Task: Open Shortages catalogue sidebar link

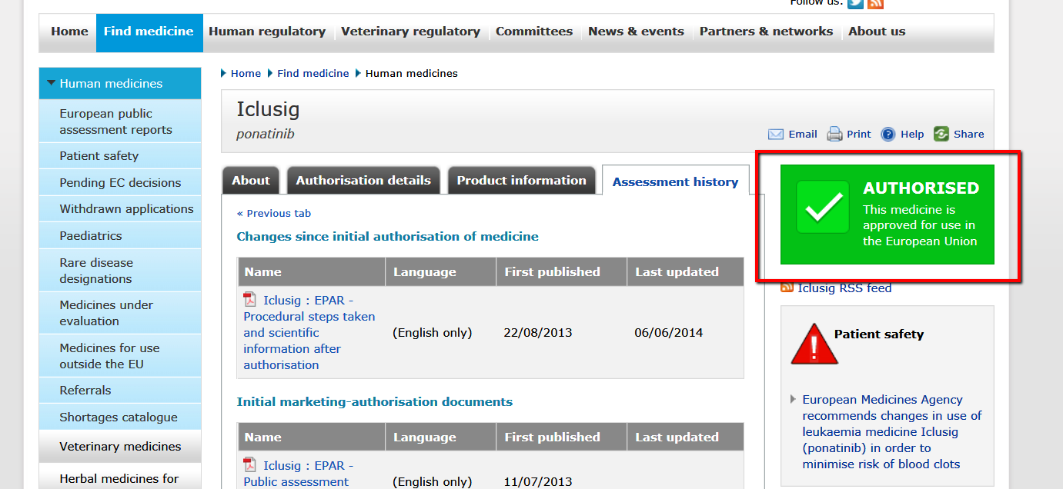Action: click(119, 417)
